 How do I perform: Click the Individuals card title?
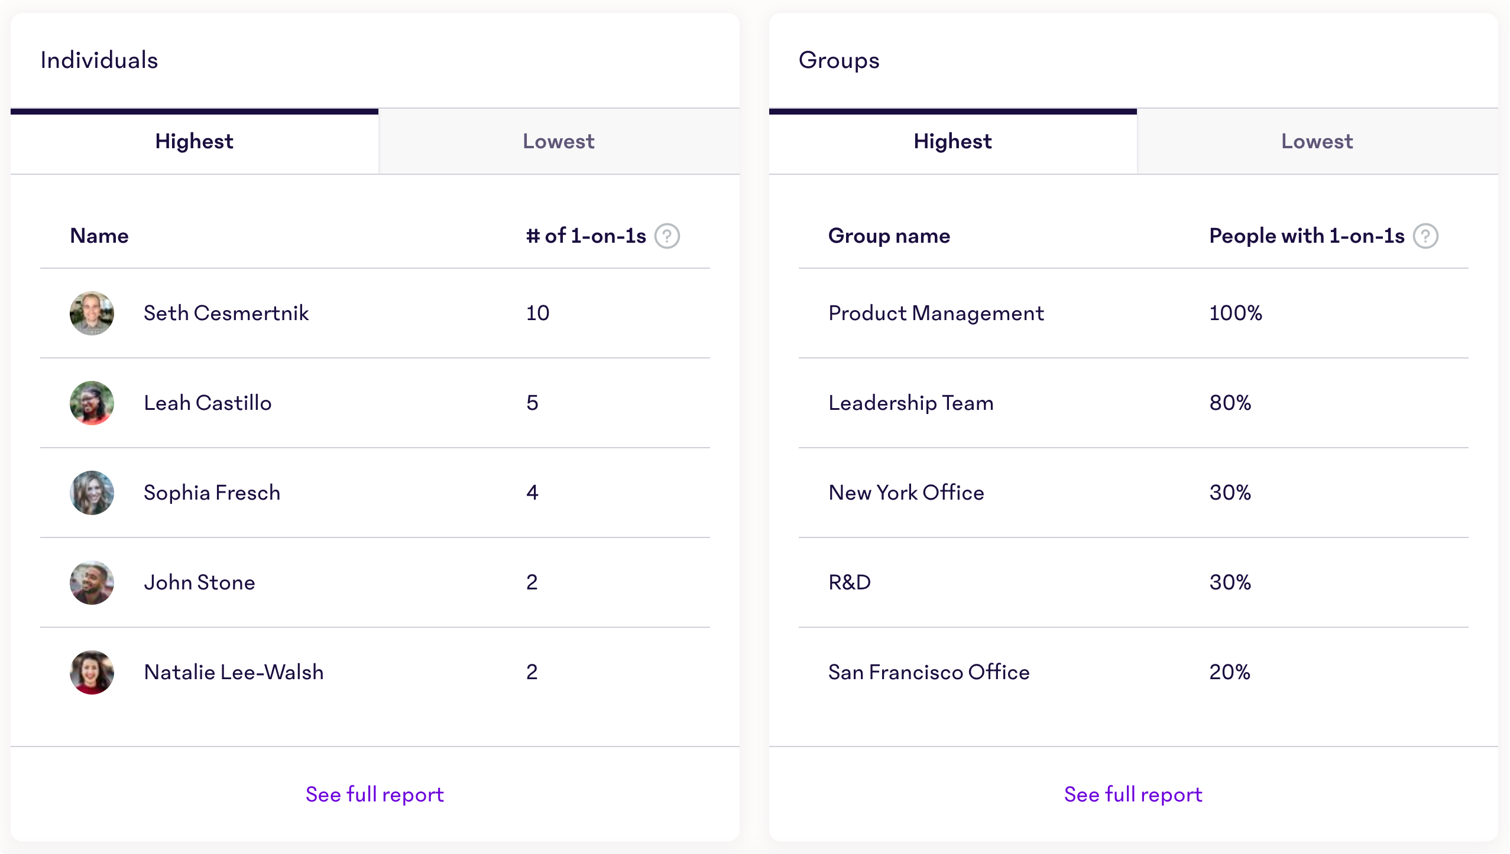pos(99,60)
